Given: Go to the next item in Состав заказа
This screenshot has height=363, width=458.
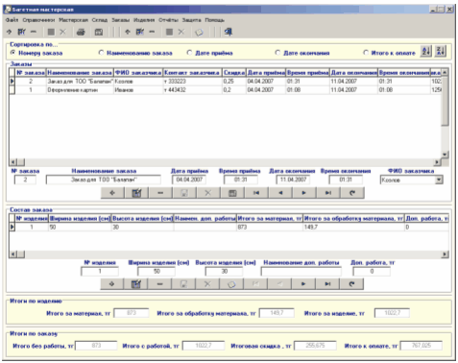Looking at the screenshot, I should point(303,284).
